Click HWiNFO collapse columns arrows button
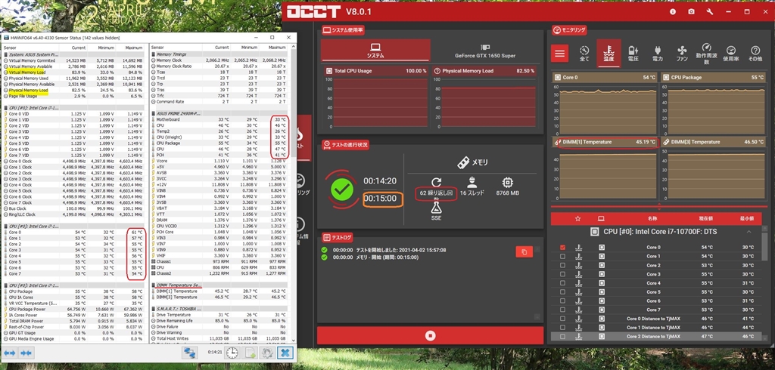 [x=26, y=353]
